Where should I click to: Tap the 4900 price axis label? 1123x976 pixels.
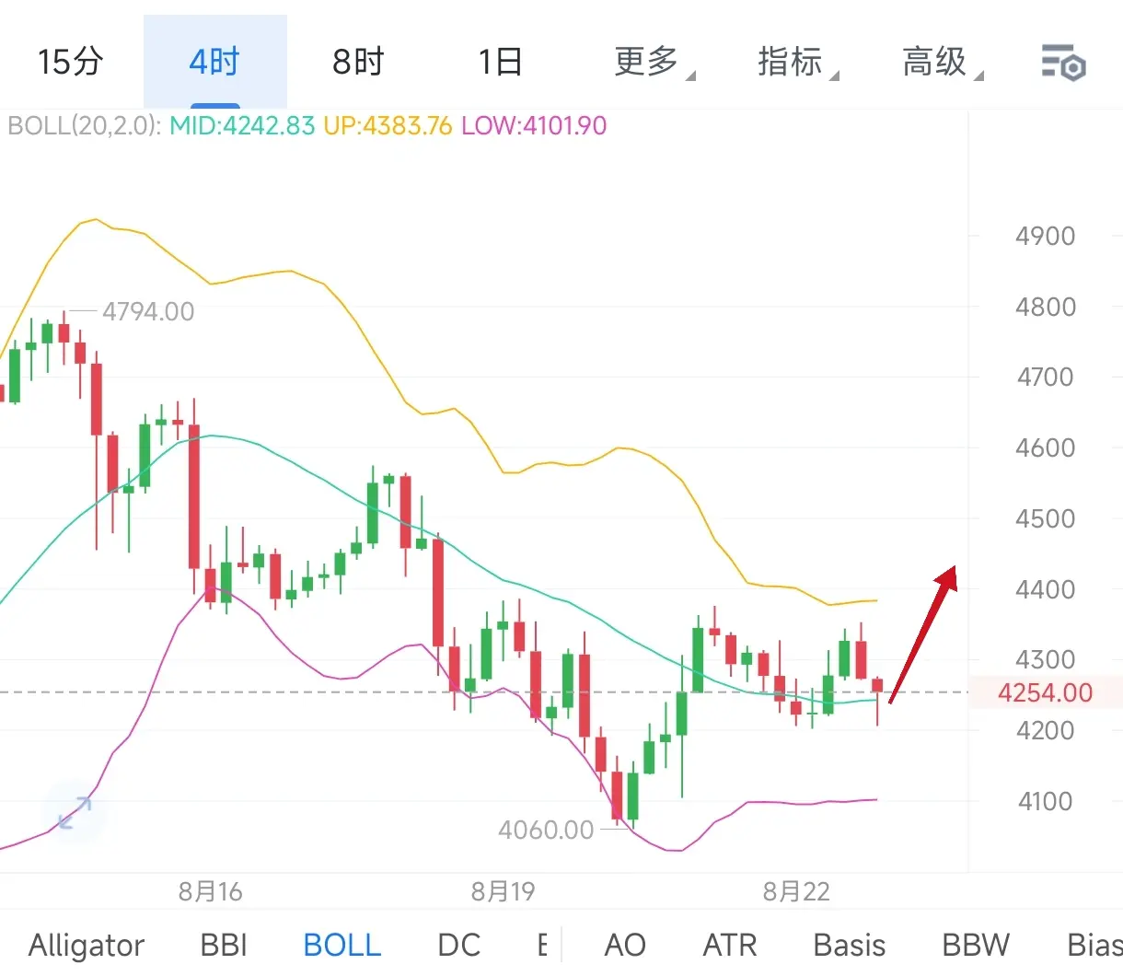click(x=1046, y=237)
